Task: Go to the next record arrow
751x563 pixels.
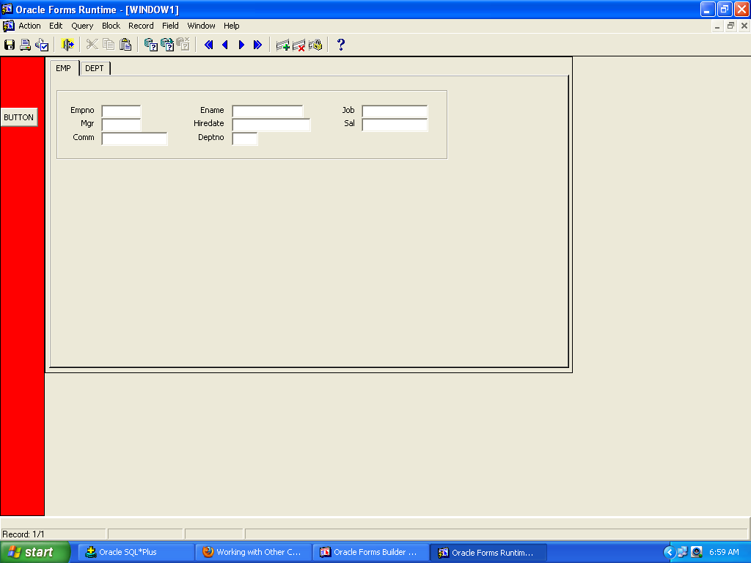Action: (241, 45)
